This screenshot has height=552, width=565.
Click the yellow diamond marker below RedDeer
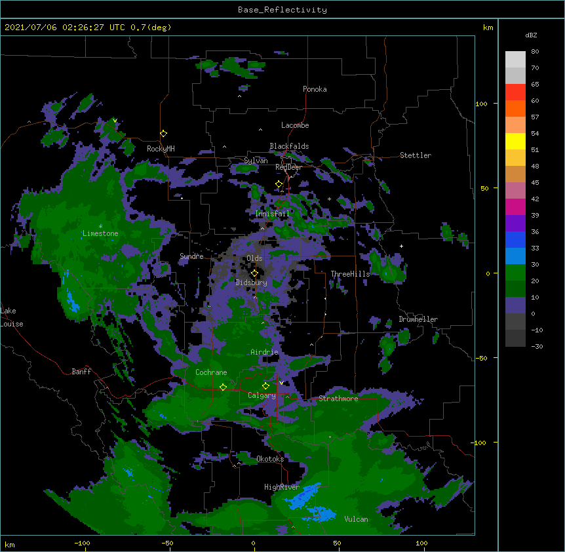279,184
